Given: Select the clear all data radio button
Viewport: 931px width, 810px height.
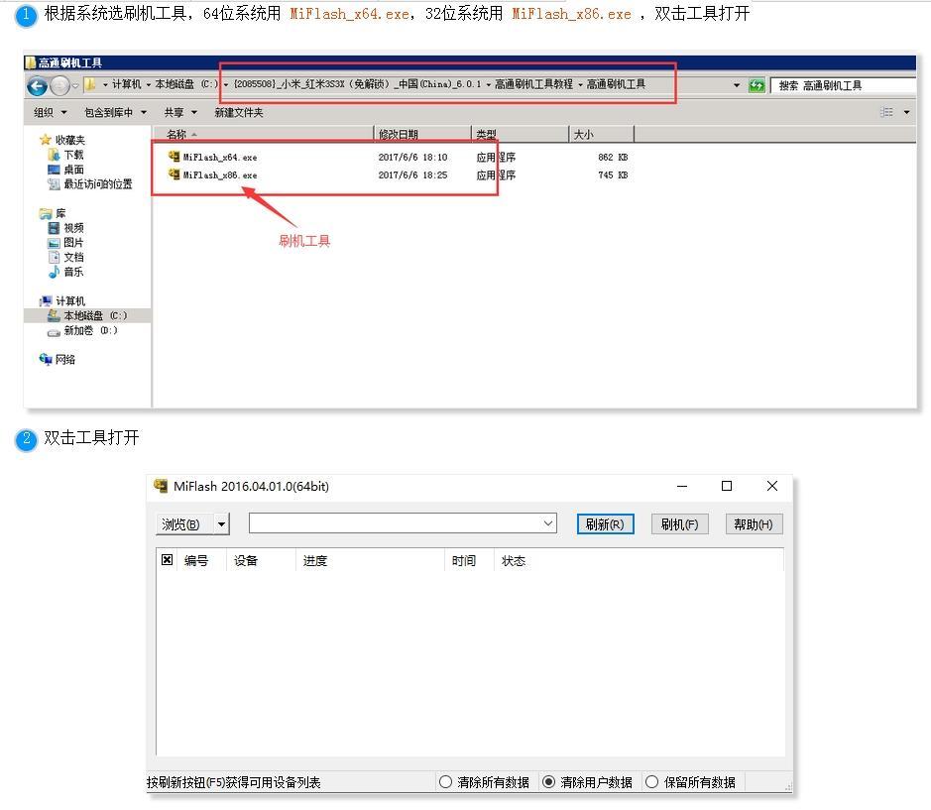Looking at the screenshot, I should pos(445,782).
